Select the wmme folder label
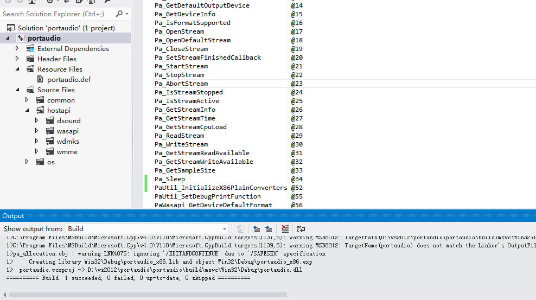 (x=67, y=151)
